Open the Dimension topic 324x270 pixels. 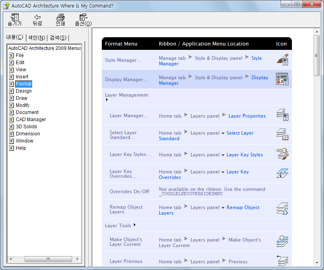tap(28, 134)
